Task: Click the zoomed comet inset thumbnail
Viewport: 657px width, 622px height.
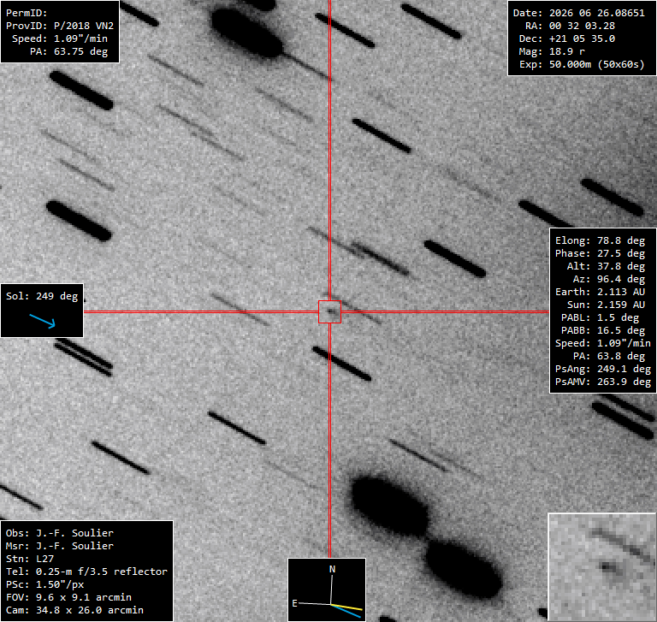Action: point(602,566)
